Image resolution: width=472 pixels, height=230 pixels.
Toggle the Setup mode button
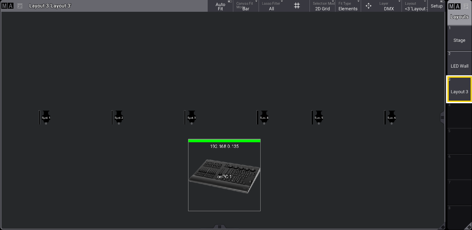coord(437,6)
